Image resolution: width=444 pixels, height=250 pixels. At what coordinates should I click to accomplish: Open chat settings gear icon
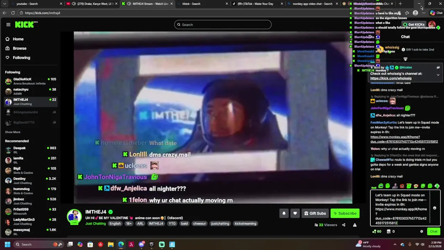[421, 232]
